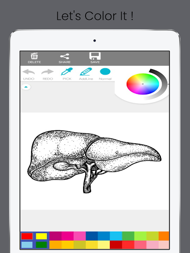The width and height of the screenshot is (190, 253).
Task: Choose the pale light yellow swatch
Action: pos(104,245)
